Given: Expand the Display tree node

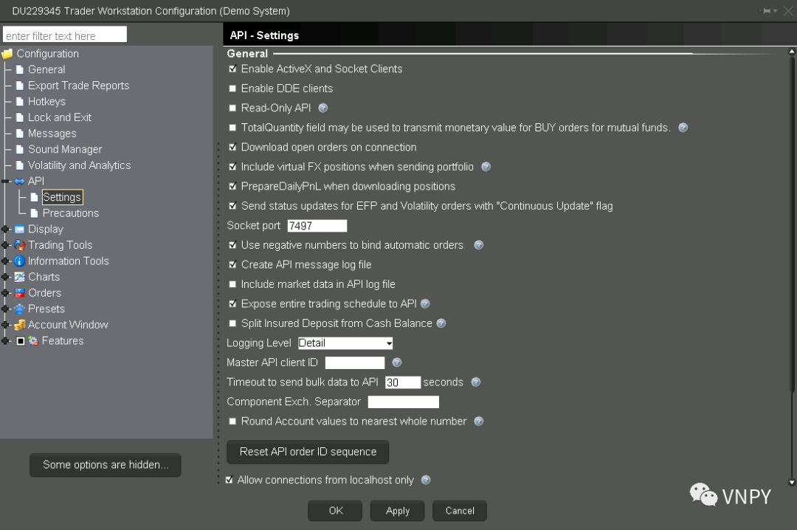Looking at the screenshot, I should click(x=6, y=230).
